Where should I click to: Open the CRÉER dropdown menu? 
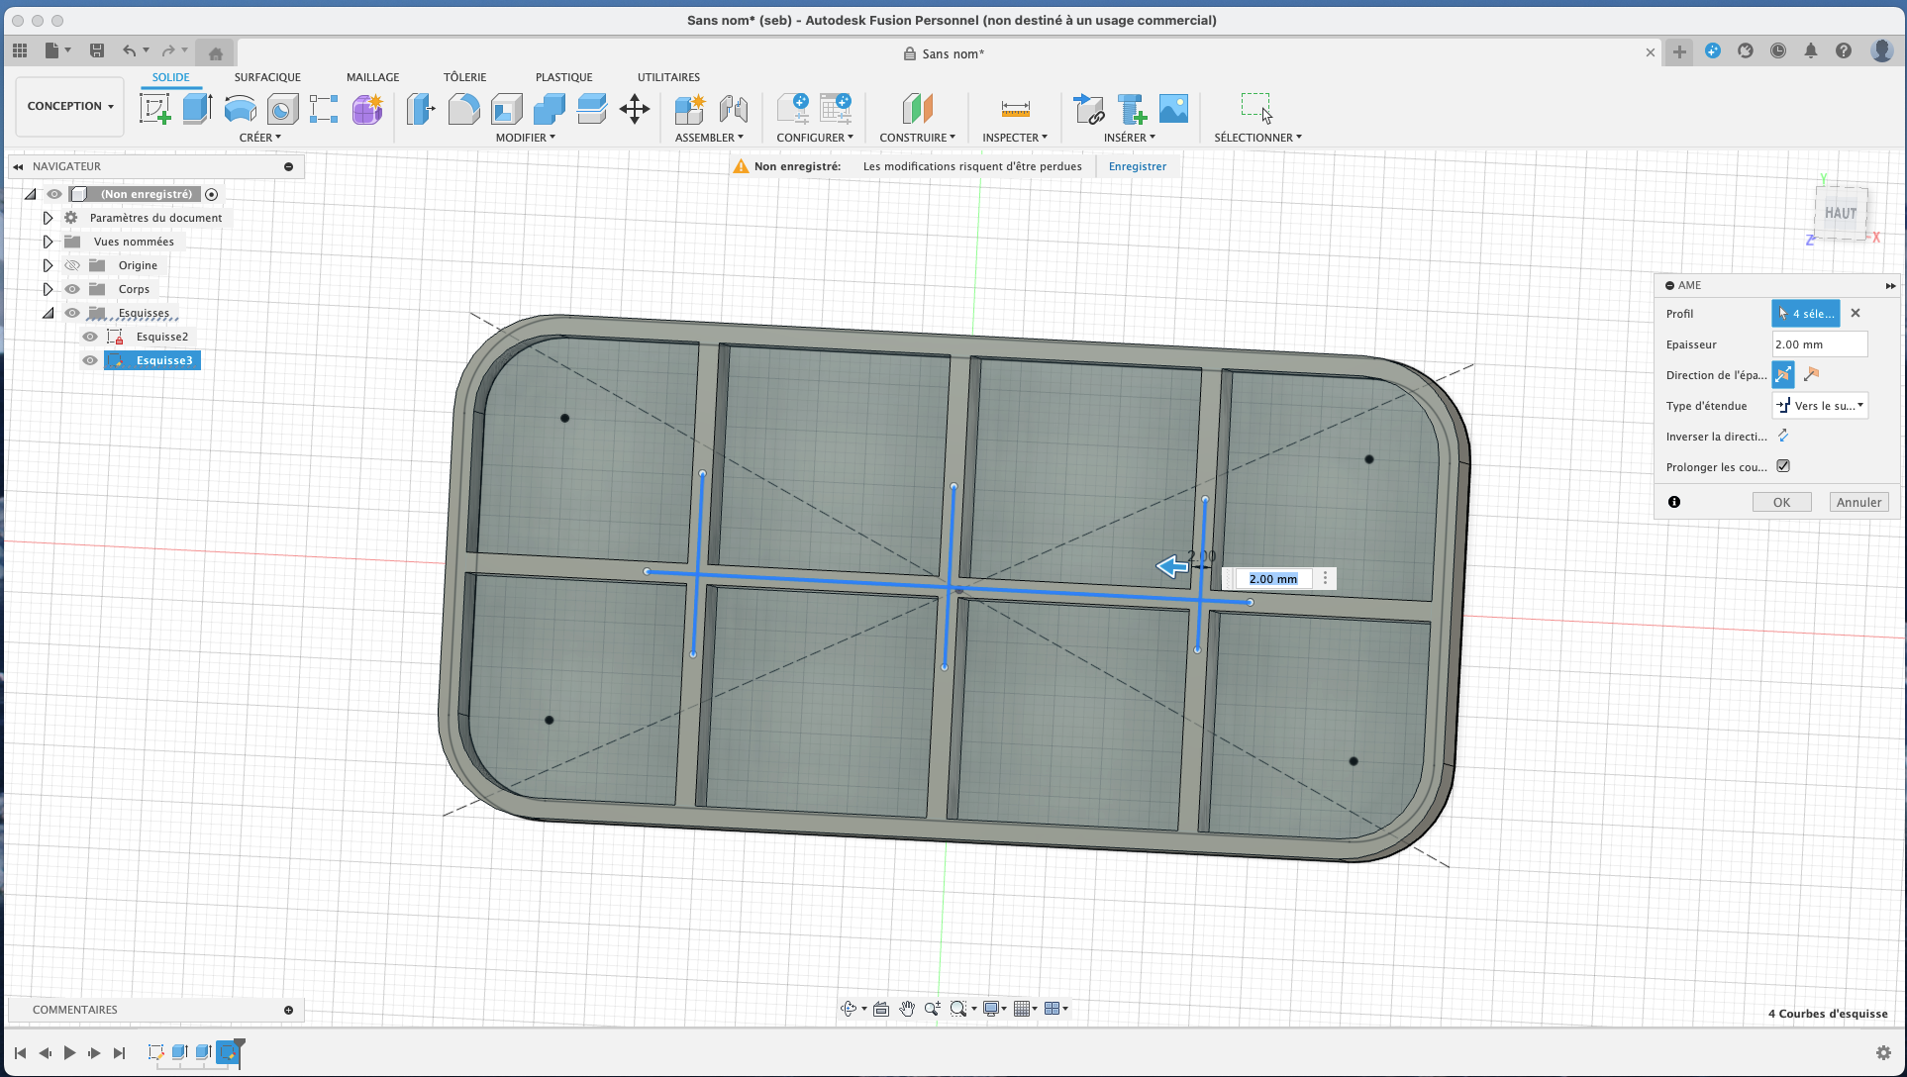coord(260,138)
